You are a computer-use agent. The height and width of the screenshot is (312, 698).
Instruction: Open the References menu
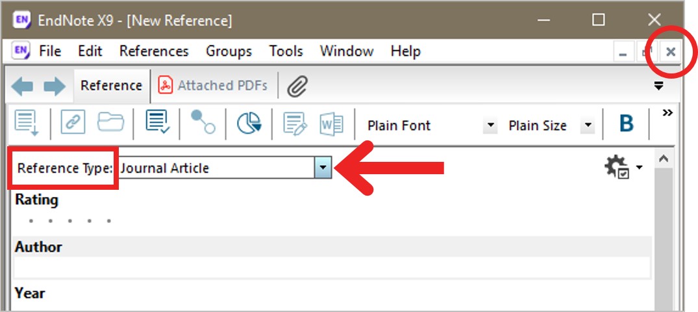tap(154, 51)
